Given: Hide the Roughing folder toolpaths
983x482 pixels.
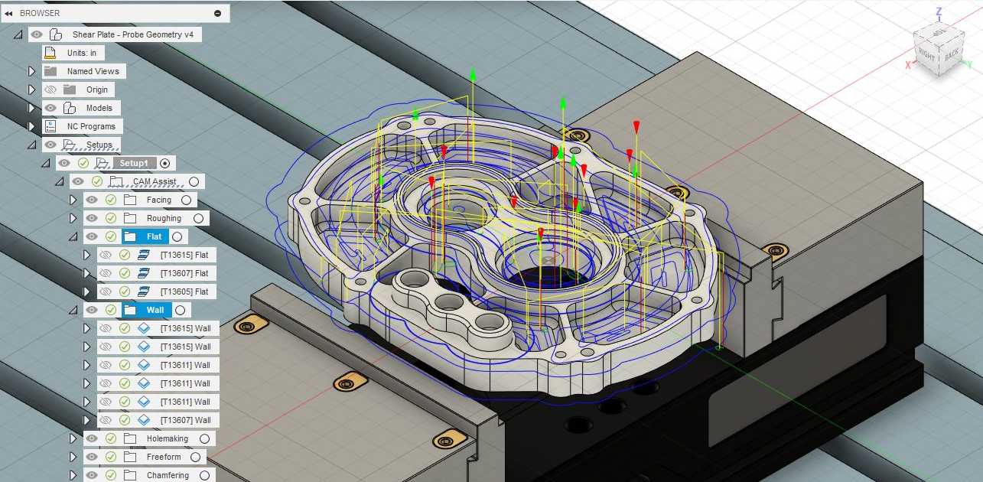Looking at the screenshot, I should coord(92,218).
